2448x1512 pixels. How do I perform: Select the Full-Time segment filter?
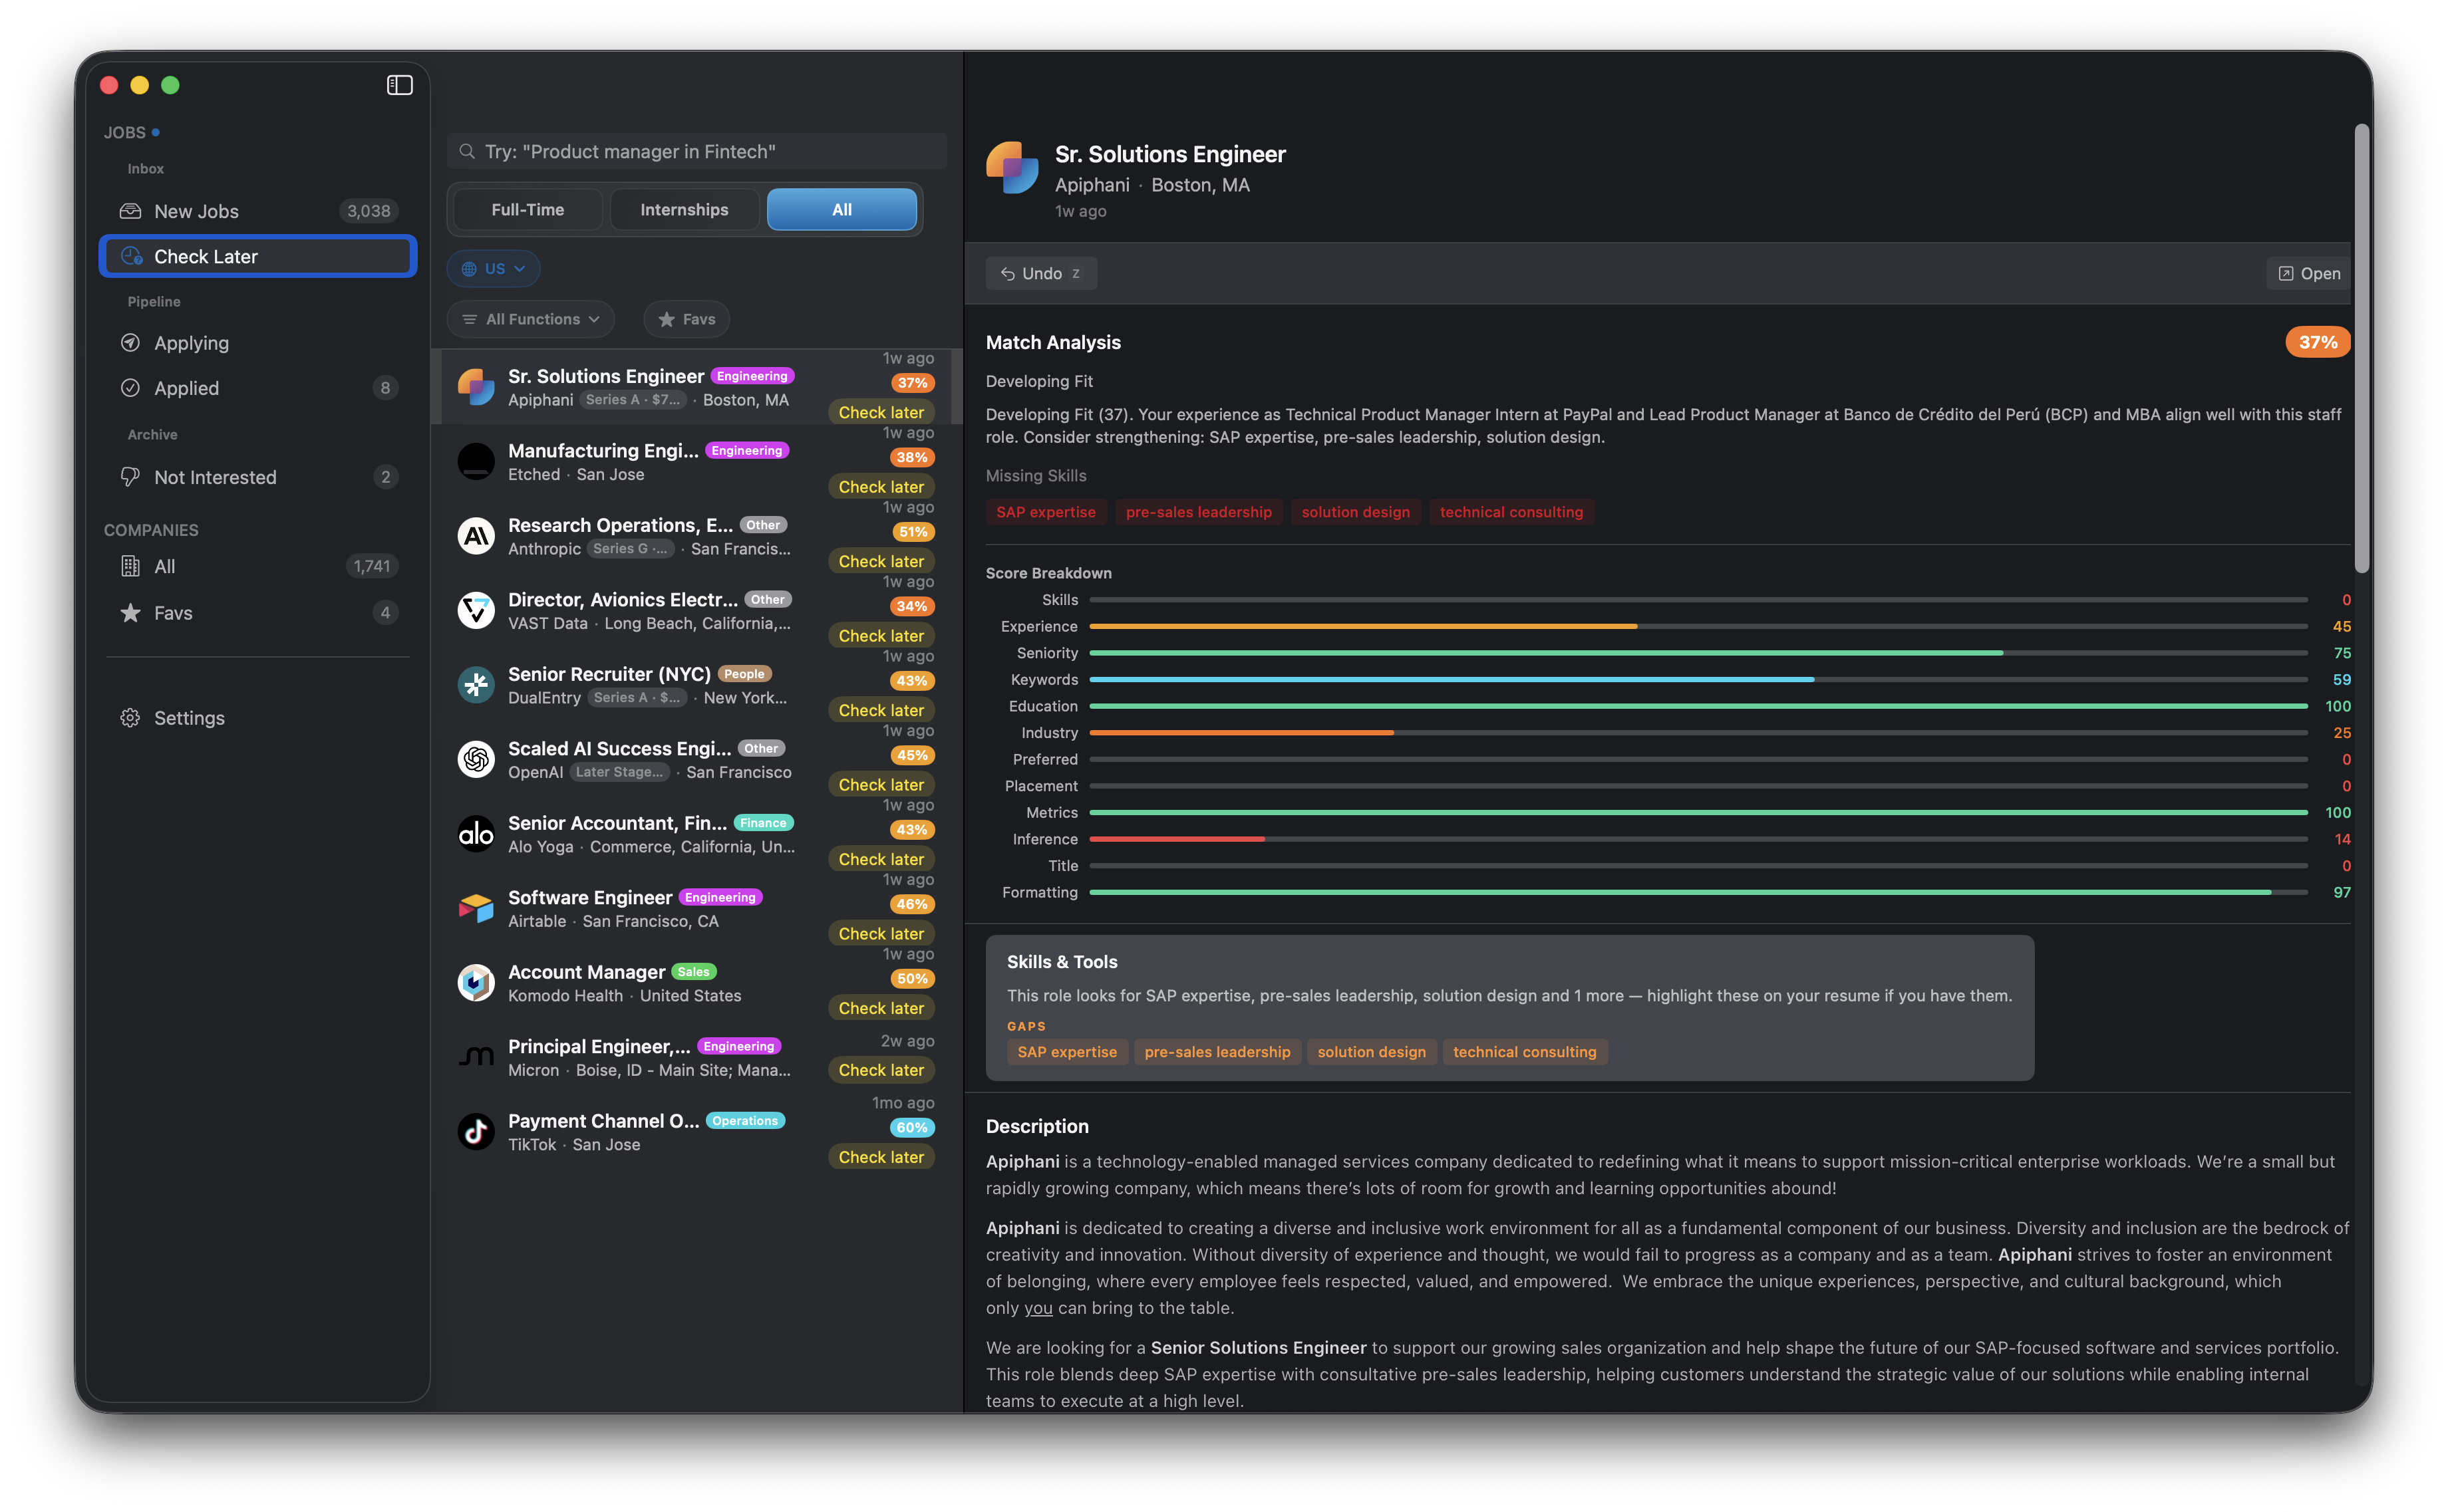click(x=528, y=210)
